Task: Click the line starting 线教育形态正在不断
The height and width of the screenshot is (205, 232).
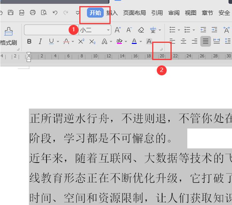Action: (130, 178)
